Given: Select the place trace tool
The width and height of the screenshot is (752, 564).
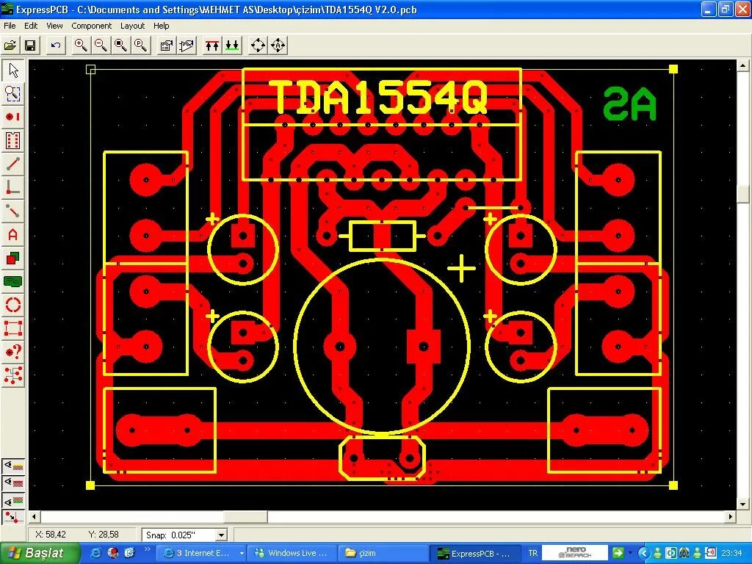Looking at the screenshot, I should tap(13, 164).
